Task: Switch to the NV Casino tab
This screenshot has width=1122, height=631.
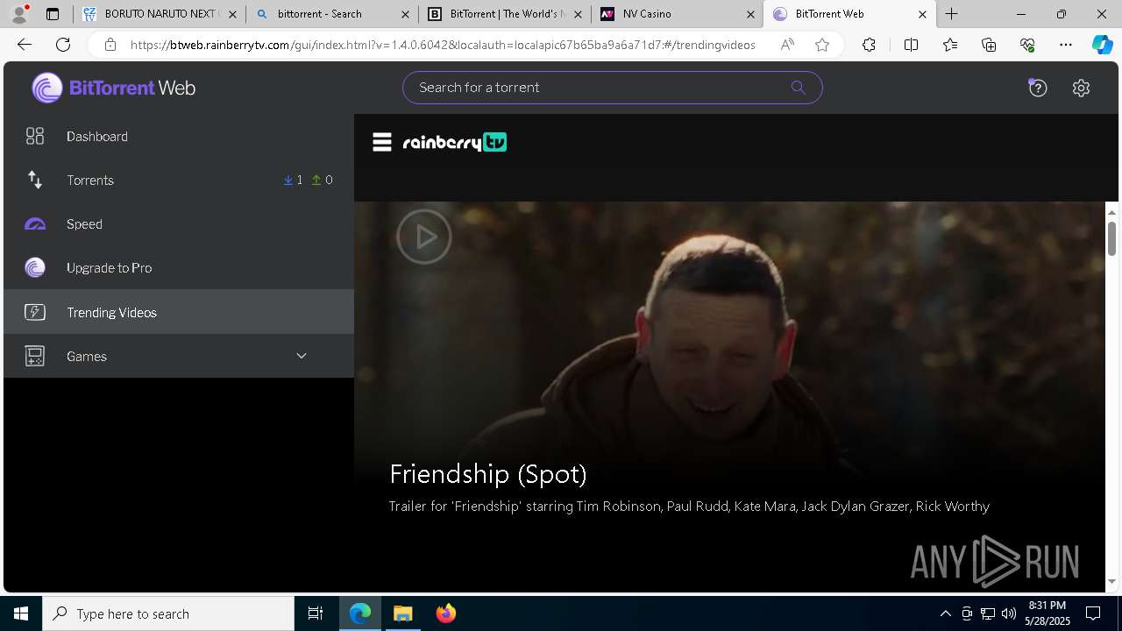Action: [677, 14]
